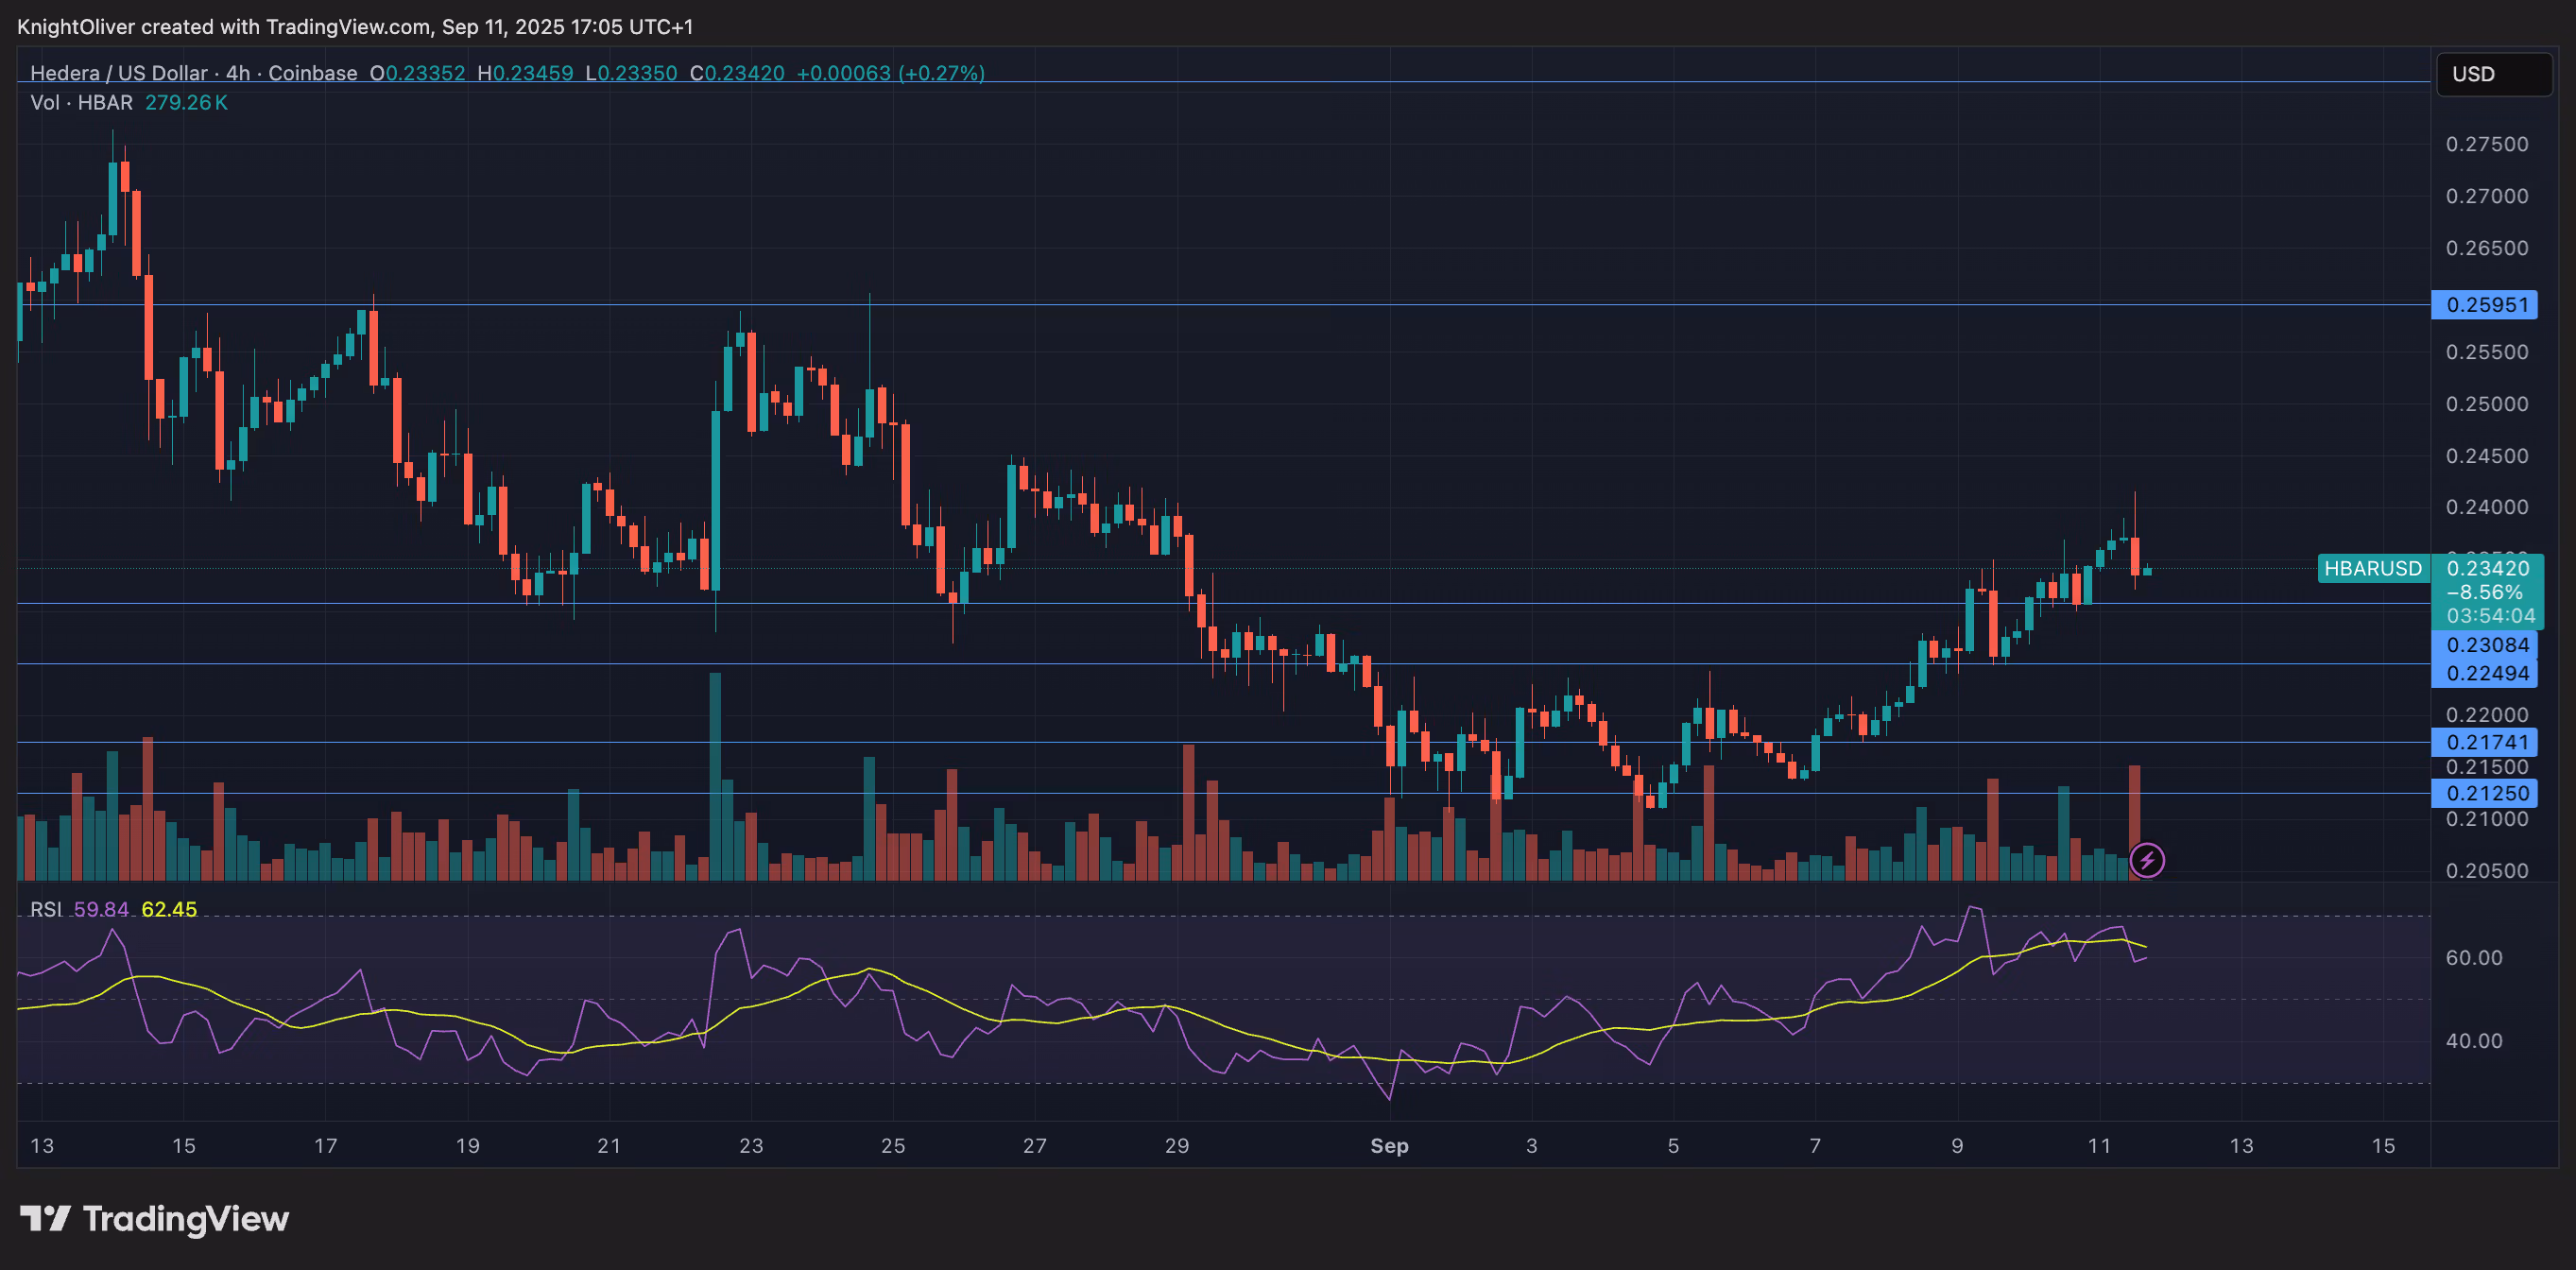Click the TradingView logo
The image size is (2576, 1270).
[155, 1218]
